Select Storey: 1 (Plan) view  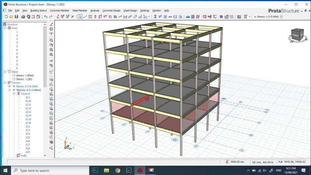(x=24, y=75)
